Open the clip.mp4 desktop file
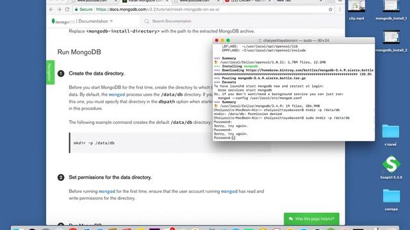The width and height of the screenshot is (410, 230). [x=356, y=10]
